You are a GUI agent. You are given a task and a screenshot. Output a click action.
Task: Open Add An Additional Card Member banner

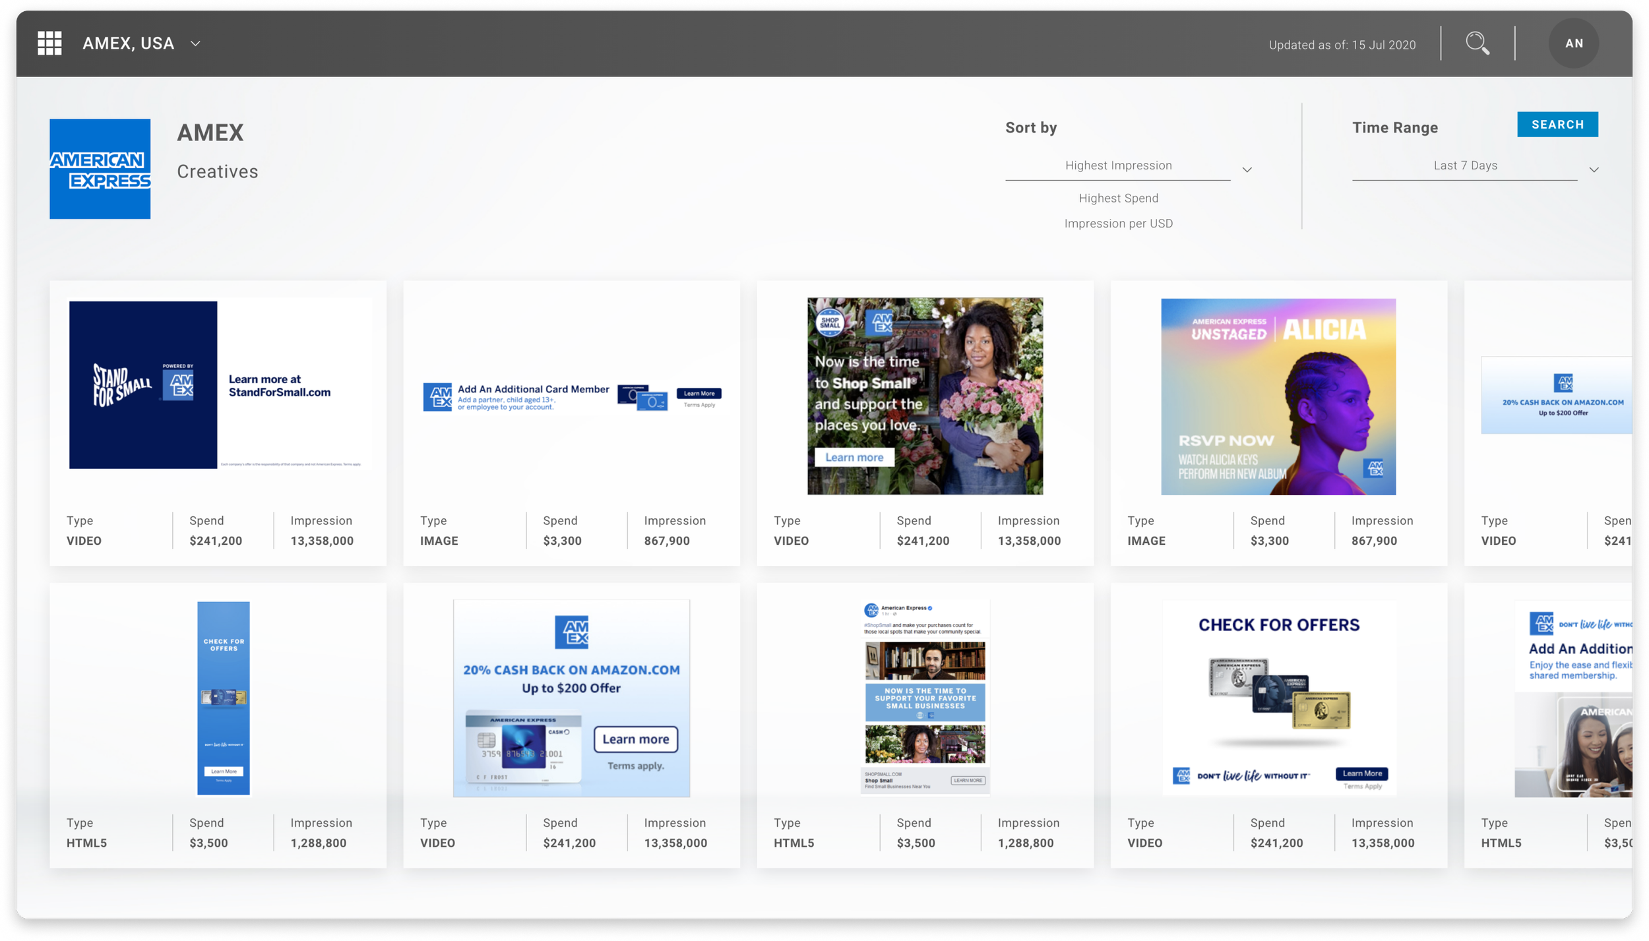click(571, 398)
